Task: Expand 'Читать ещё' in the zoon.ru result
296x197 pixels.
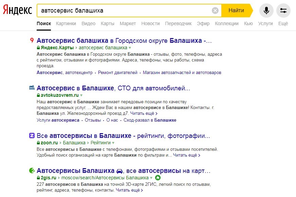Action: point(186,155)
